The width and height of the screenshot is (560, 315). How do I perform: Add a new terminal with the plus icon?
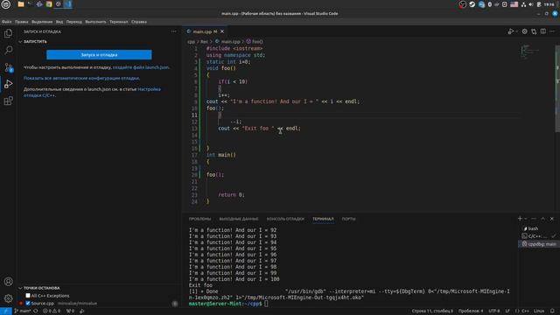pyautogui.click(x=520, y=219)
